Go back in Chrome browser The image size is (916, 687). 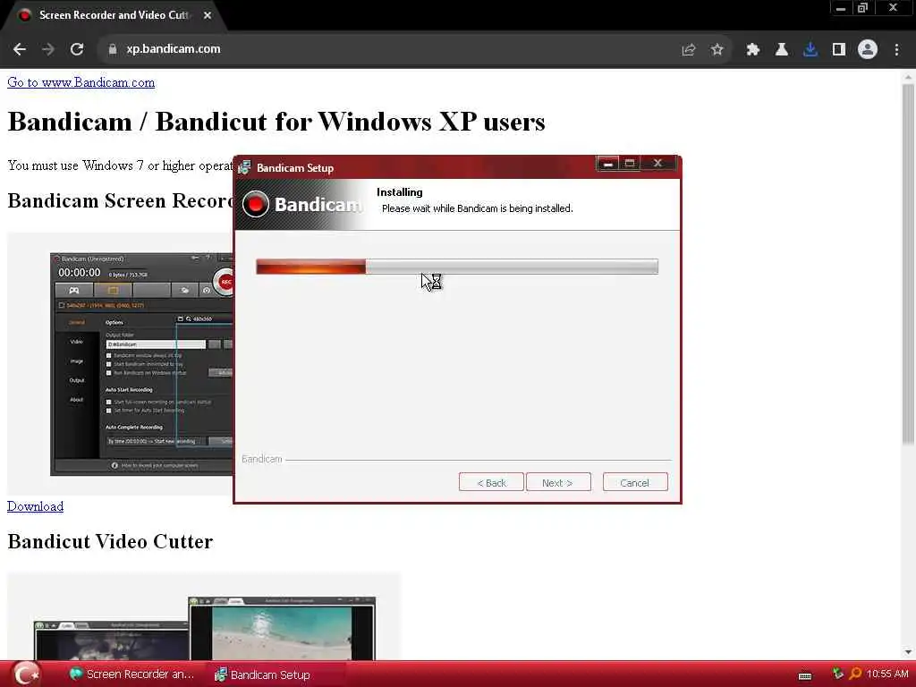[x=20, y=50]
